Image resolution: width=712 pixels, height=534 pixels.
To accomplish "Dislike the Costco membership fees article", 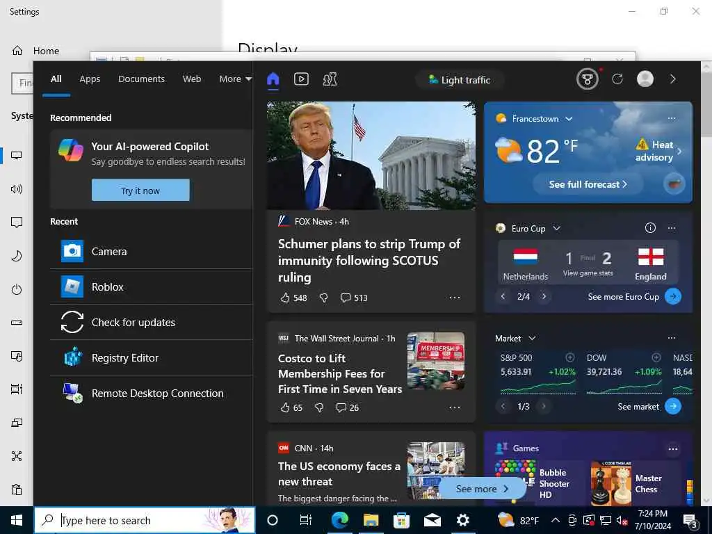I will point(319,407).
